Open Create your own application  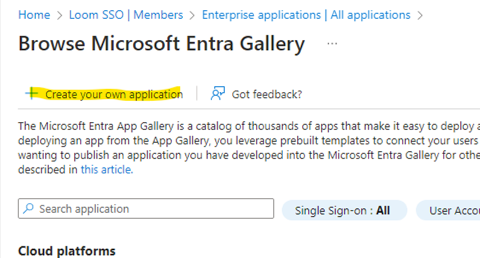tap(114, 94)
